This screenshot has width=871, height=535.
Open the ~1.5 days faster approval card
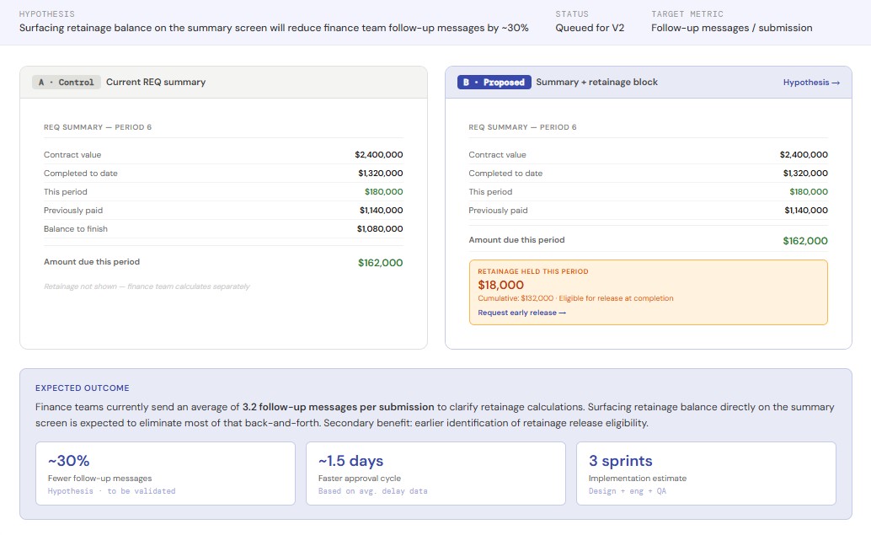(435, 473)
